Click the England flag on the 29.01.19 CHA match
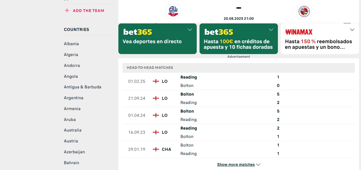 point(156,149)
